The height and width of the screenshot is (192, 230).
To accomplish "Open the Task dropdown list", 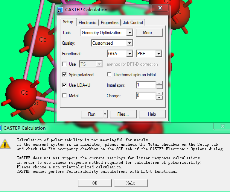I will click(129, 33).
